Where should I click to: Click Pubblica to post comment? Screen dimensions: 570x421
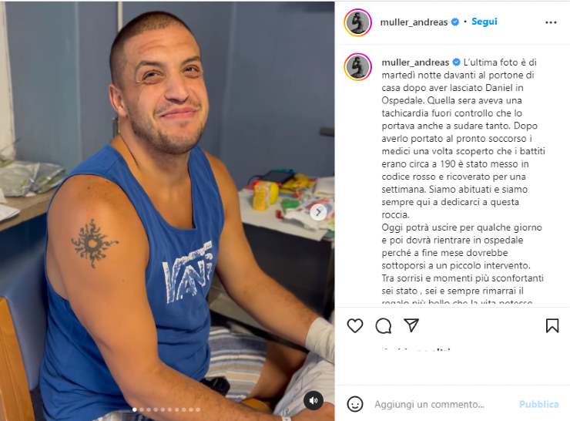click(x=538, y=404)
